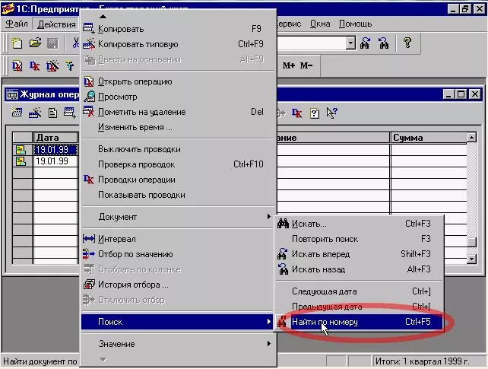This screenshot has width=488, height=369.
Task: Click the second Дк entries icon in second toolbar
Action: pyautogui.click(x=34, y=65)
